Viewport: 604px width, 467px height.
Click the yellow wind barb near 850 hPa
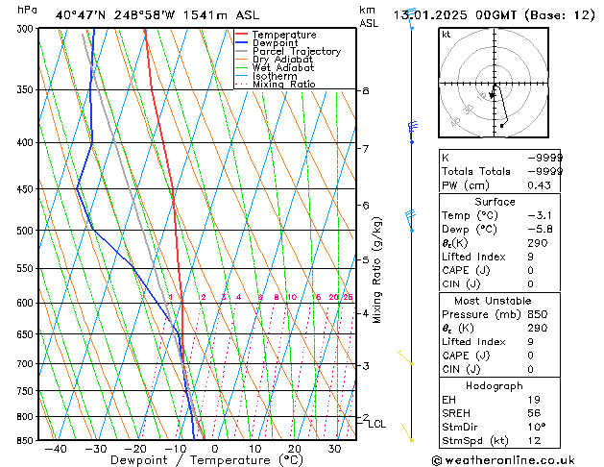(408, 434)
